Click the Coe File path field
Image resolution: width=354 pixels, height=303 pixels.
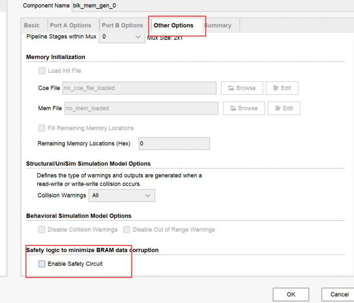(x=139, y=88)
